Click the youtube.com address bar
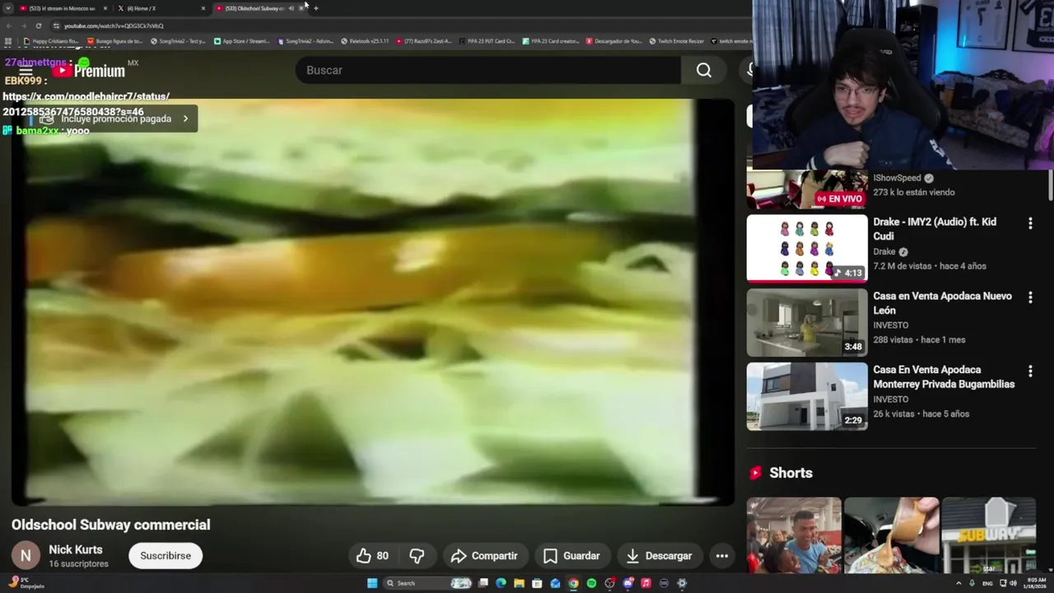 [395, 26]
